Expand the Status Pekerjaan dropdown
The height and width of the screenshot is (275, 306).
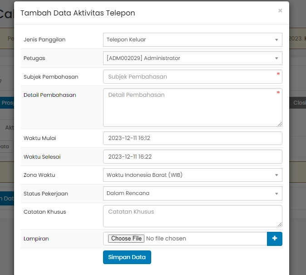pos(192,194)
